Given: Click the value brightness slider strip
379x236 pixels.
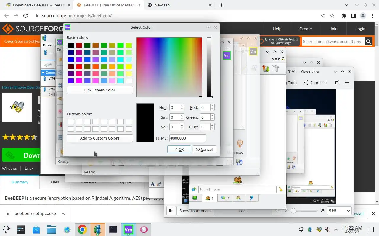Looking at the screenshot, I should coord(209,67).
